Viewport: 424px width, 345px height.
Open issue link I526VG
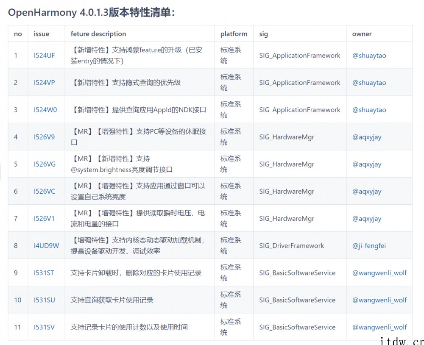(45, 164)
